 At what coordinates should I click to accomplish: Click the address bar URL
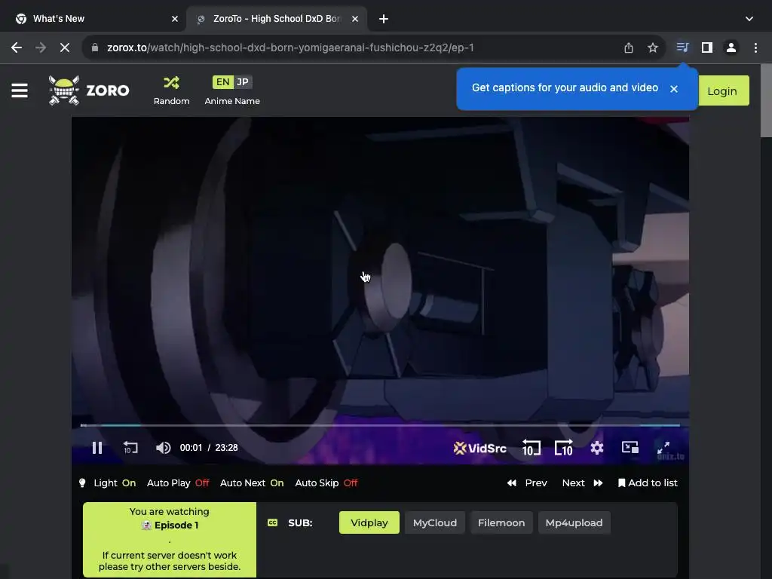(x=290, y=47)
